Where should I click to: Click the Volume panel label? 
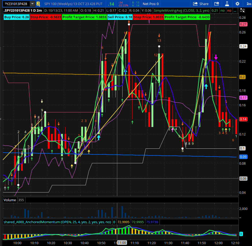[x=10, y=200]
